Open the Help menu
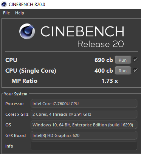This screenshot has height=154, width=141. point(20,13)
